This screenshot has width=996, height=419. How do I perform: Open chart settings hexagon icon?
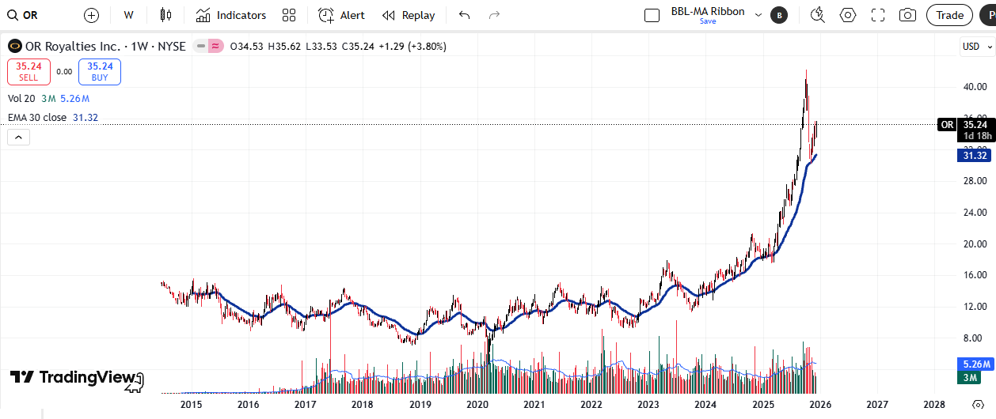pyautogui.click(x=848, y=15)
